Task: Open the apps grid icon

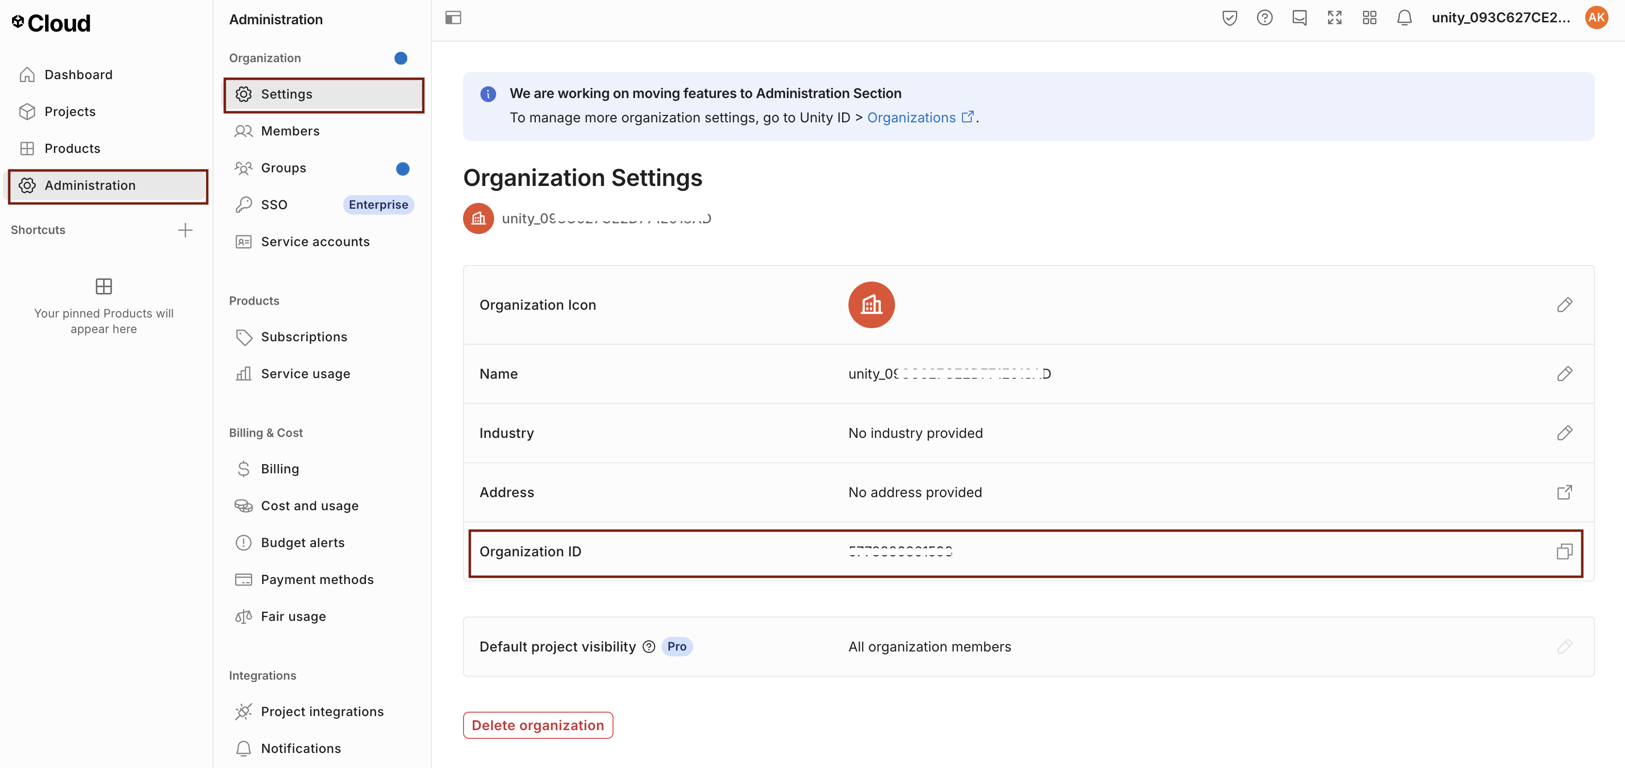Action: click(1369, 17)
